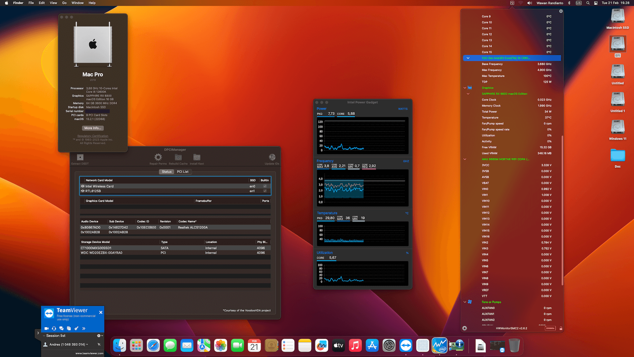Toggle eye icon for RTL8125B

[x=83, y=191]
